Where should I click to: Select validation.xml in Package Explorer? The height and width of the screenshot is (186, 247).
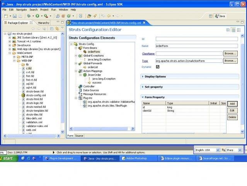tap(34, 122)
